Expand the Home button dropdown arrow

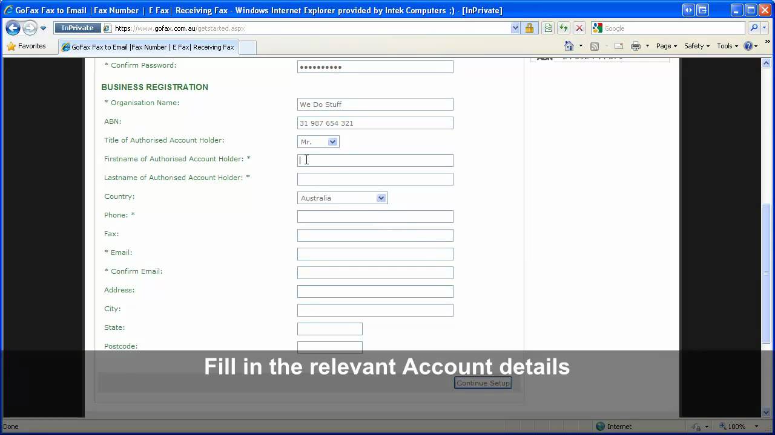581,46
